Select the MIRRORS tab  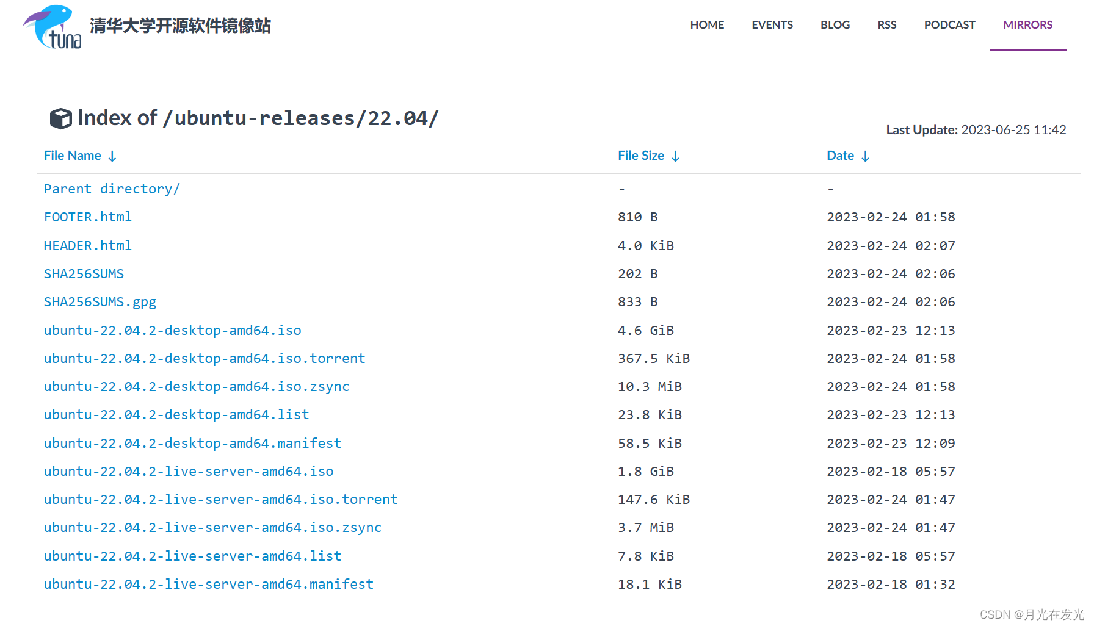(x=1028, y=25)
